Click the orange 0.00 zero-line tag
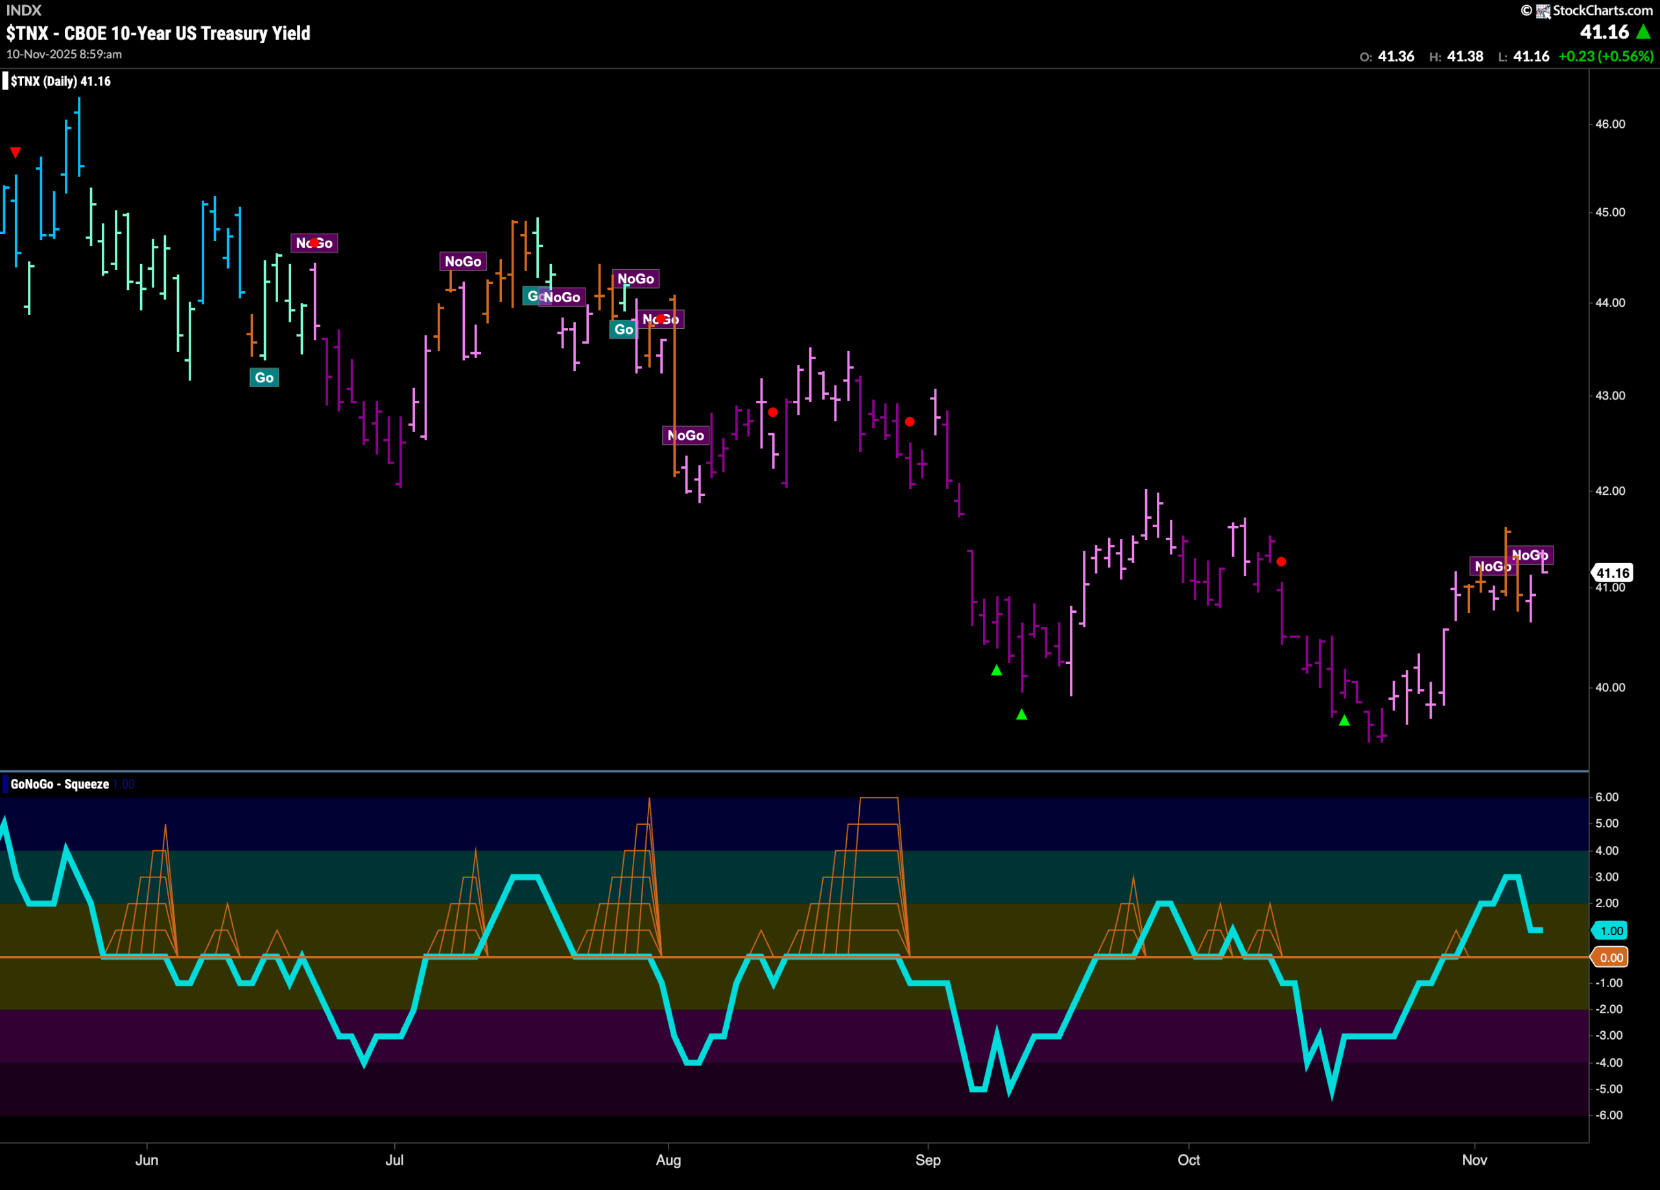This screenshot has height=1190, width=1660. coord(1610,957)
